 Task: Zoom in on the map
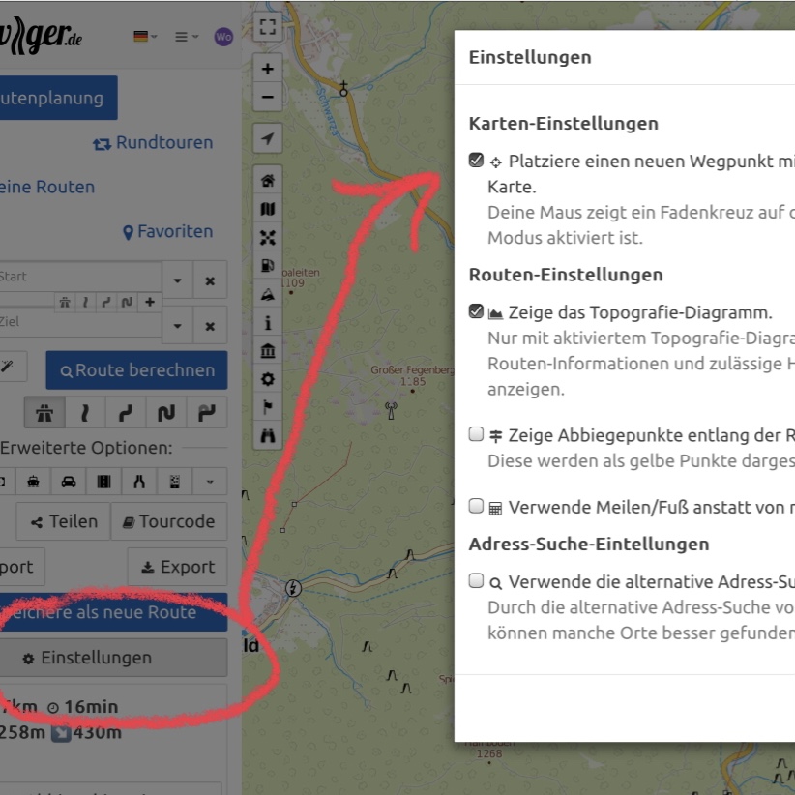pos(268,69)
